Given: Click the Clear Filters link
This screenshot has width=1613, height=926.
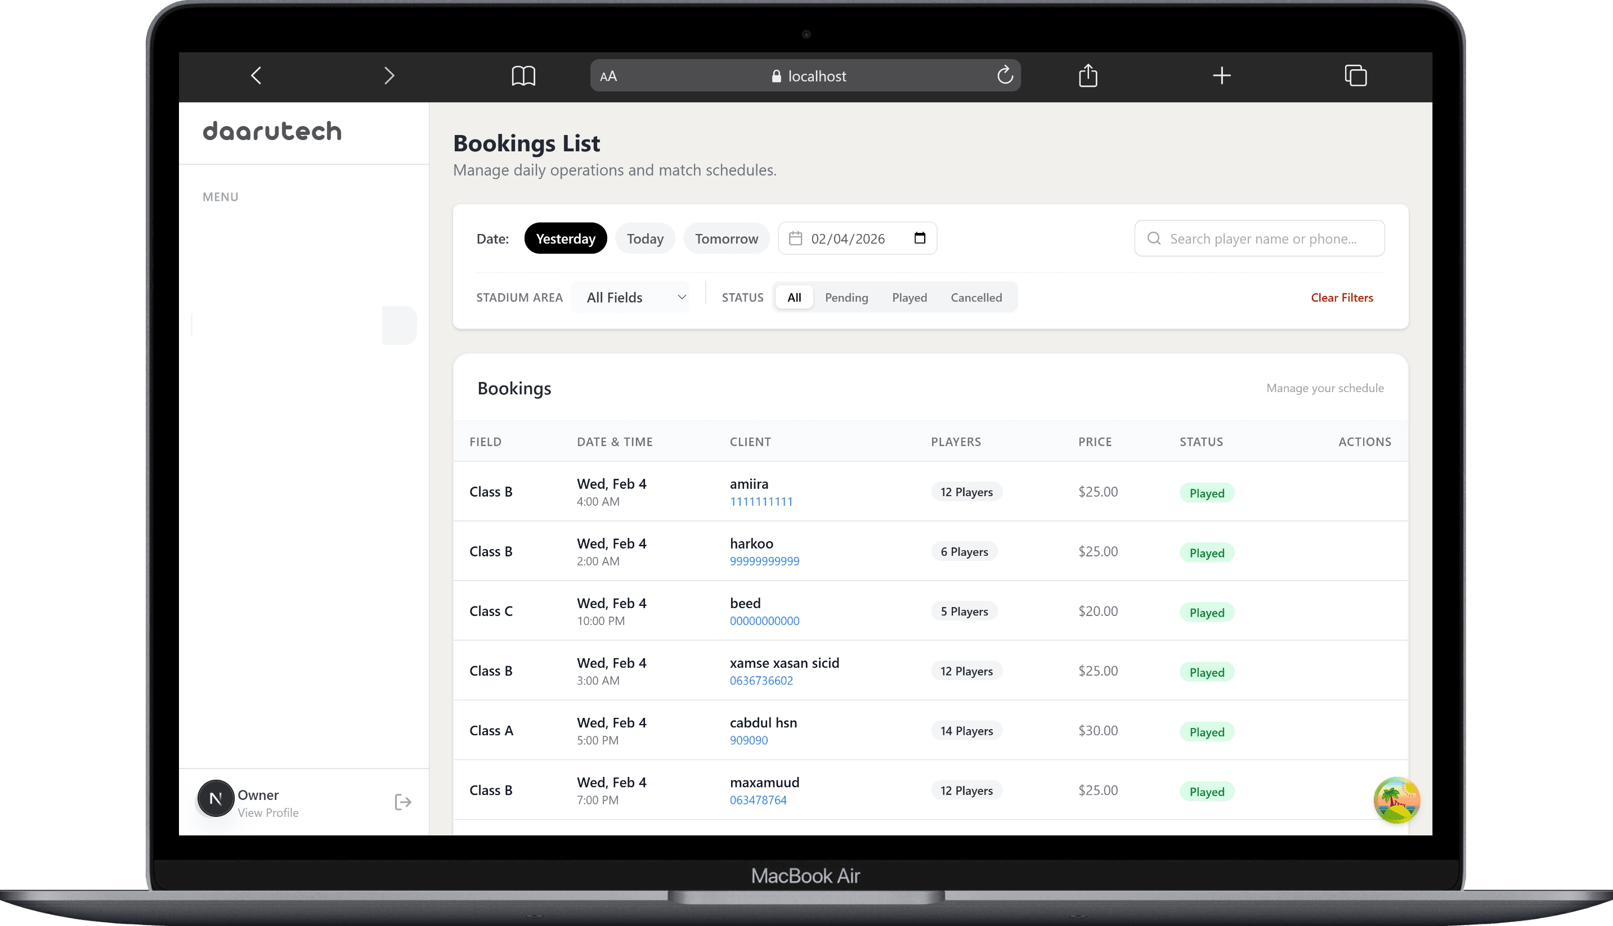Looking at the screenshot, I should (x=1342, y=297).
